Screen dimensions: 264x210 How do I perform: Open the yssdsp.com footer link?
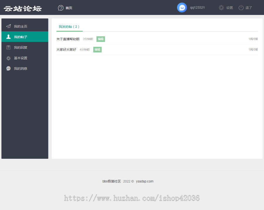click(x=145, y=181)
